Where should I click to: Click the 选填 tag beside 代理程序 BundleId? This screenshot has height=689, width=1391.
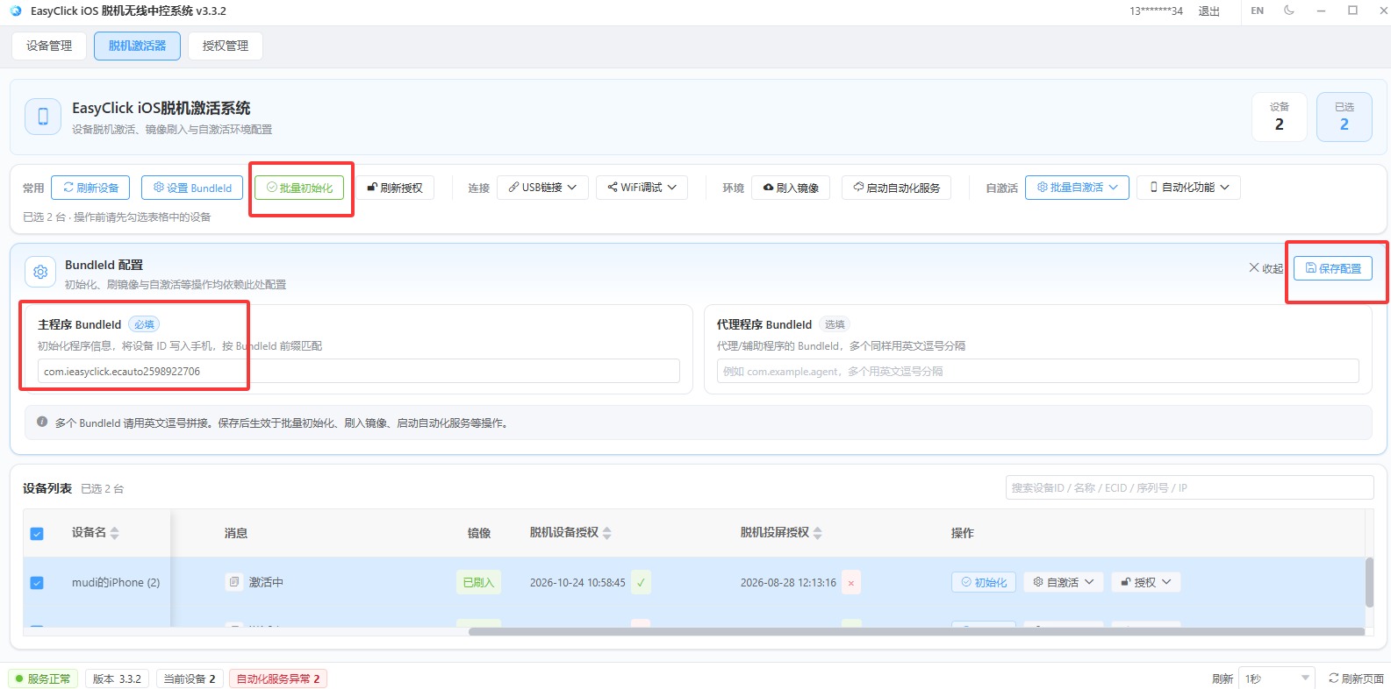pos(835,324)
